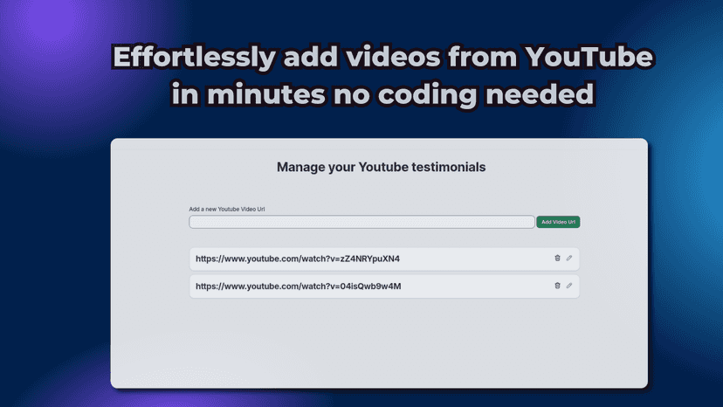Screen dimensions: 723x407
Task: Open the pencil editor for the 04isQwb9w4M URL
Action: (x=569, y=286)
